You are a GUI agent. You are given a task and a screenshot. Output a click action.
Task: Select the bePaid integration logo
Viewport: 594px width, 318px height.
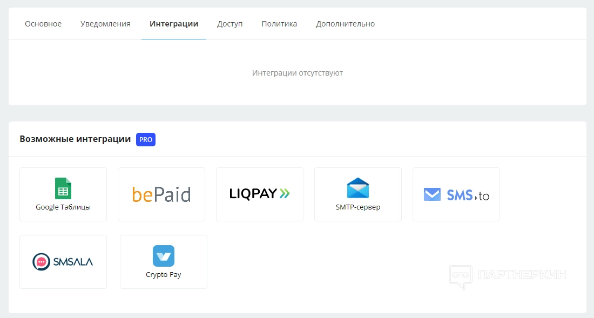[161, 194]
